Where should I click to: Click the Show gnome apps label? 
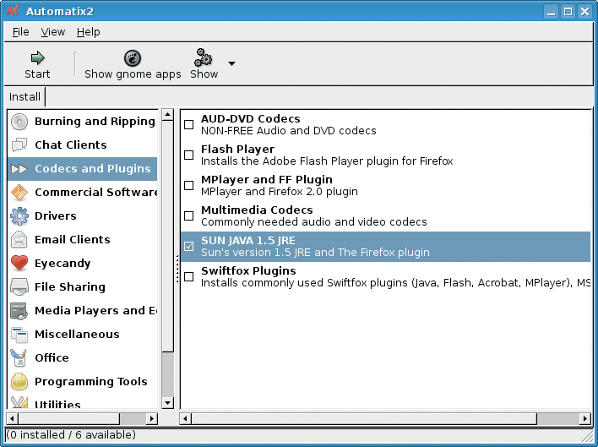coord(133,74)
